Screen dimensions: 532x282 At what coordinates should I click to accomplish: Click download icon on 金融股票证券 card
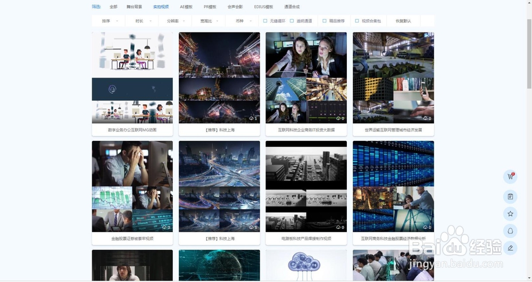click(x=164, y=227)
